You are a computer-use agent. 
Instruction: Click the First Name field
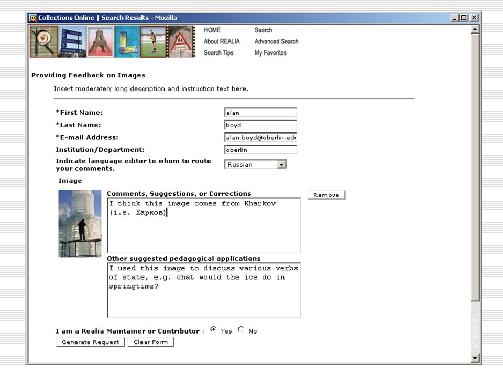click(260, 113)
